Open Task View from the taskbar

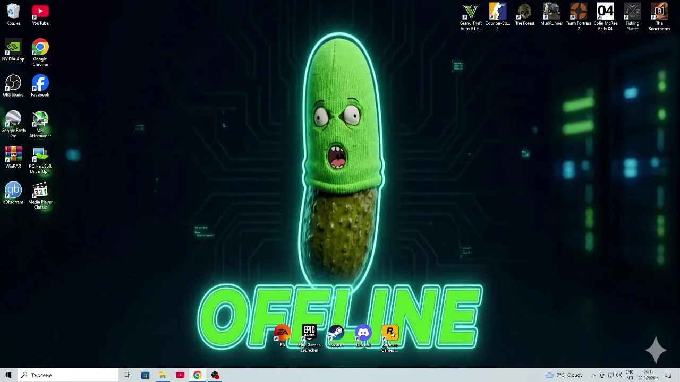pos(127,375)
